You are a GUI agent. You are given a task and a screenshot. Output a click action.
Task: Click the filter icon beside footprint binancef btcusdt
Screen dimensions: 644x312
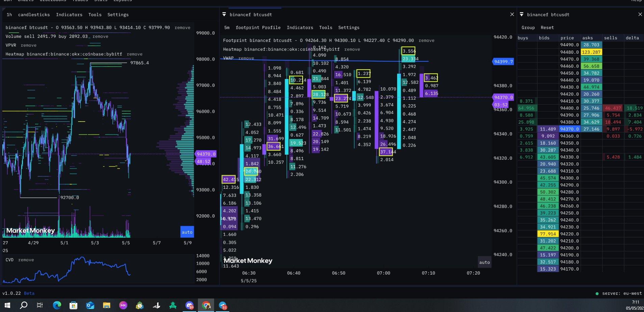coord(224,15)
